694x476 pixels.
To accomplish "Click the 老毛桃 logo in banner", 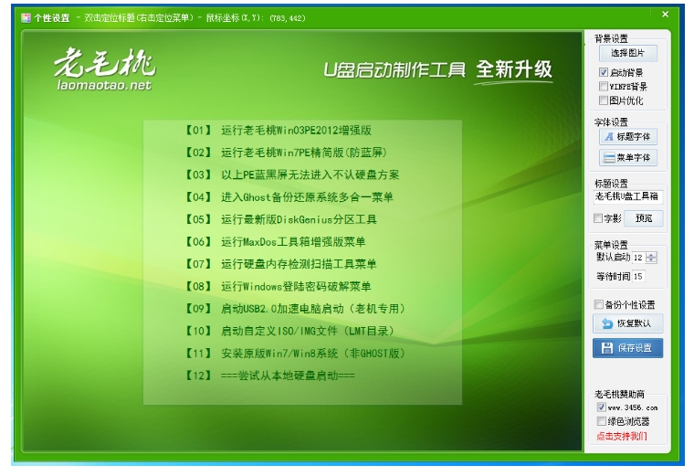I will 103,69.
